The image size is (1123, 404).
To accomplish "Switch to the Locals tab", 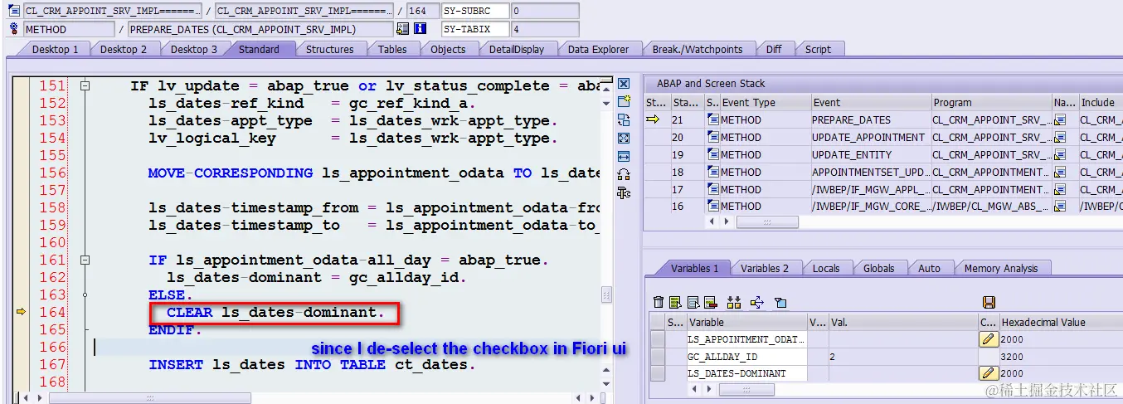I will point(826,268).
